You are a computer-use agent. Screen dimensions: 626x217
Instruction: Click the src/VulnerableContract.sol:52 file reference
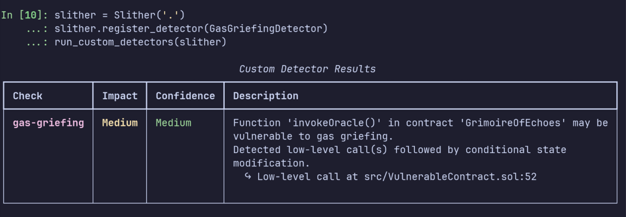(450, 177)
